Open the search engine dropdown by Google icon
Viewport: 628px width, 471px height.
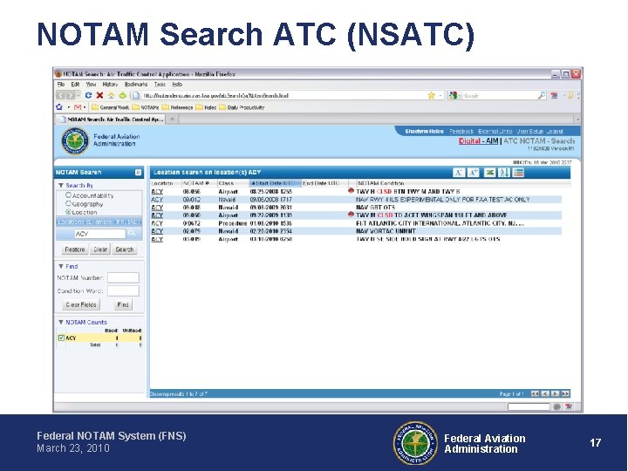coord(460,95)
